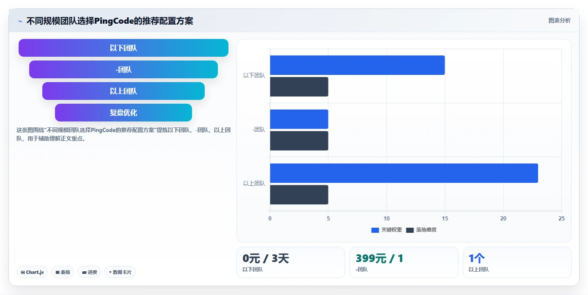The height and width of the screenshot is (295, 588).
Task: Click the blue icon beside the chart title
Action: point(20,21)
